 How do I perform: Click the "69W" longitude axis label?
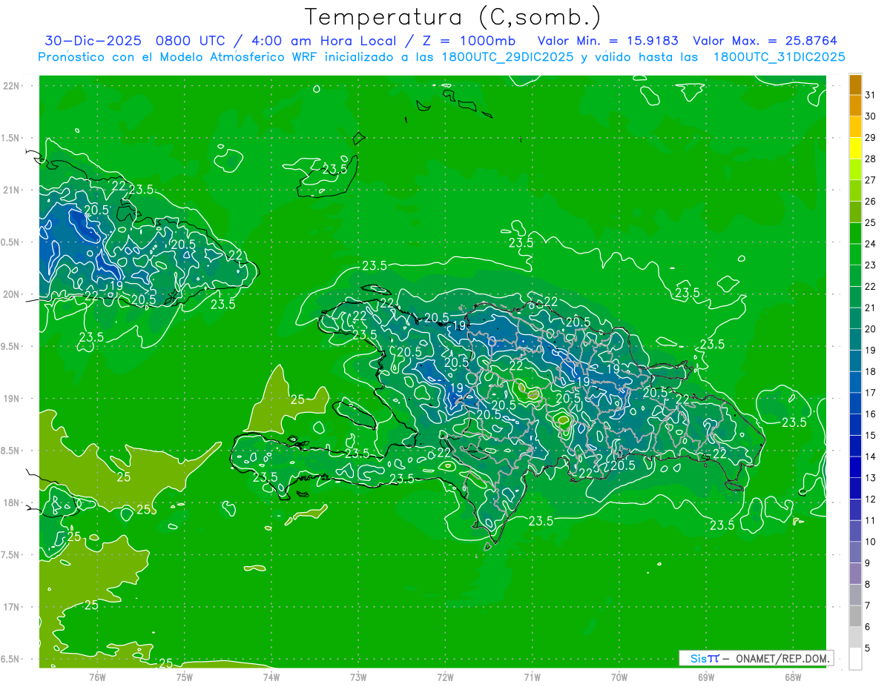(x=705, y=677)
